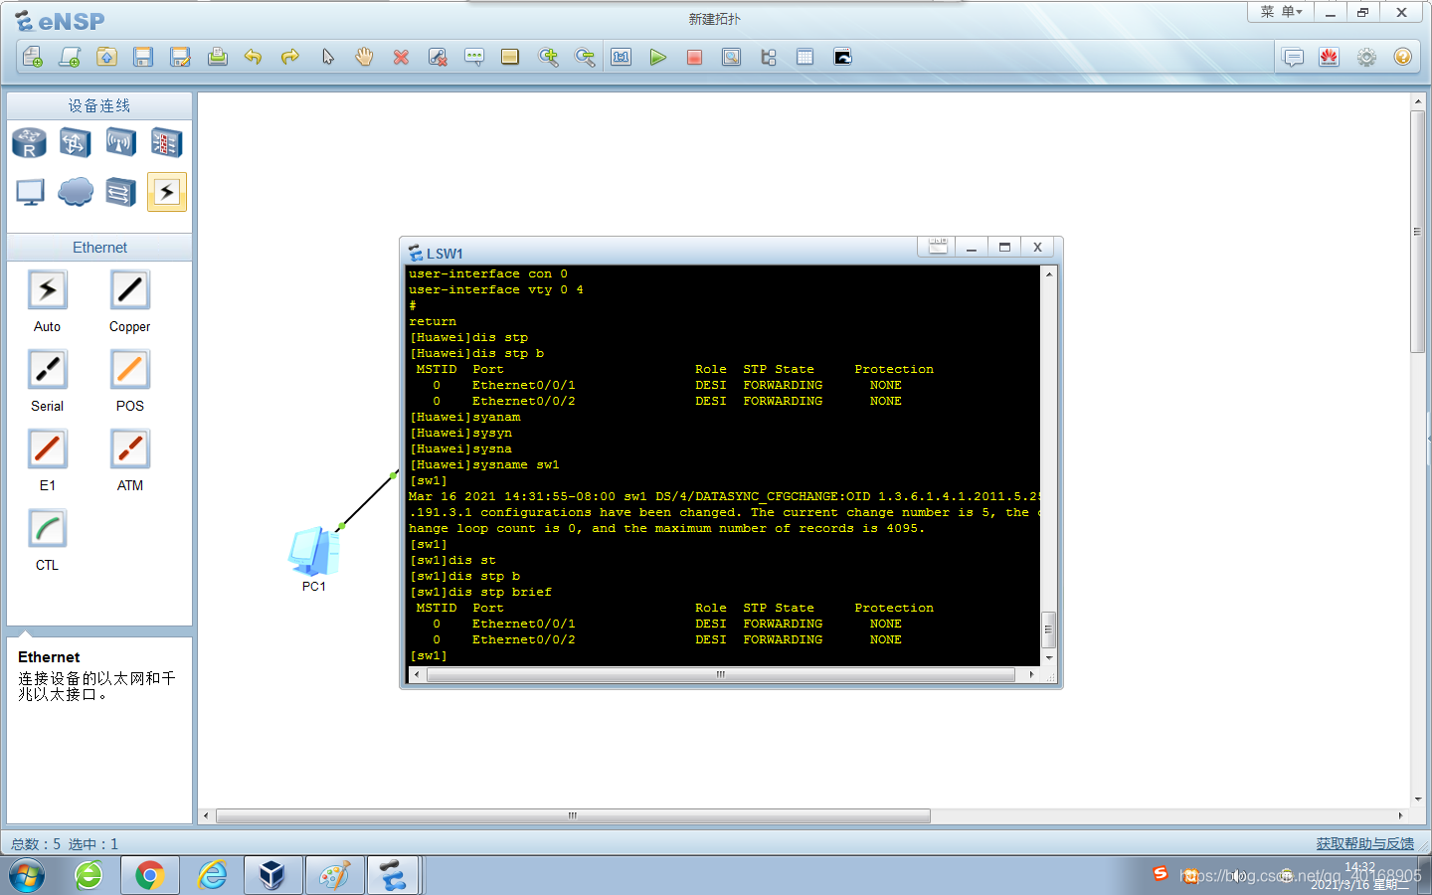
Task: Zoom out on the topology
Action: click(585, 57)
